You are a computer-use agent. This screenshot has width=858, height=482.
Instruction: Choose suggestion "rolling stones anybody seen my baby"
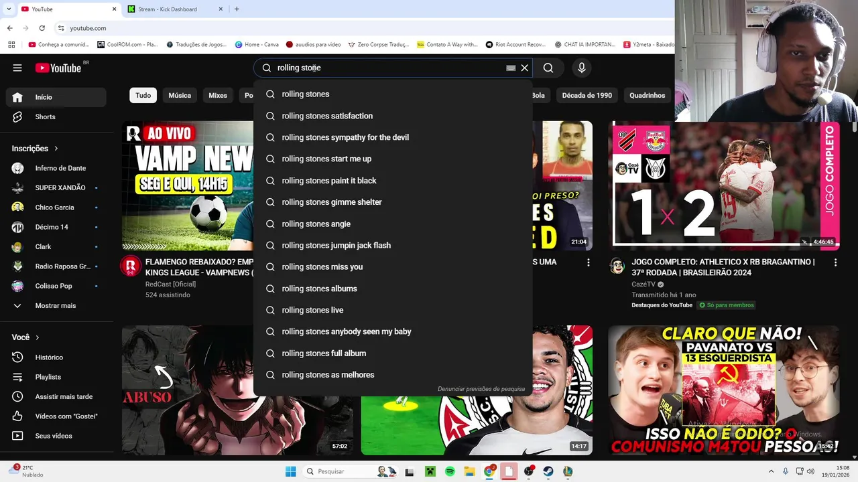click(x=393, y=331)
